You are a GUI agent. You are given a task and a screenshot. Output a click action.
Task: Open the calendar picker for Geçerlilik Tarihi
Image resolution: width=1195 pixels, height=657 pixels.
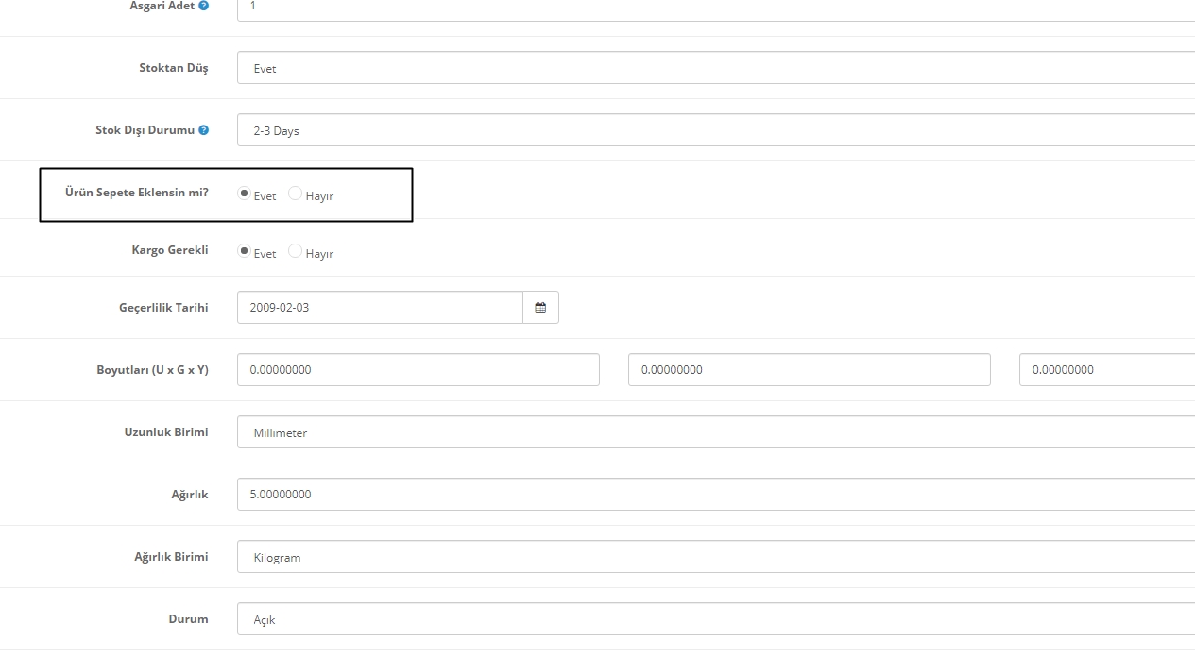[x=540, y=308]
